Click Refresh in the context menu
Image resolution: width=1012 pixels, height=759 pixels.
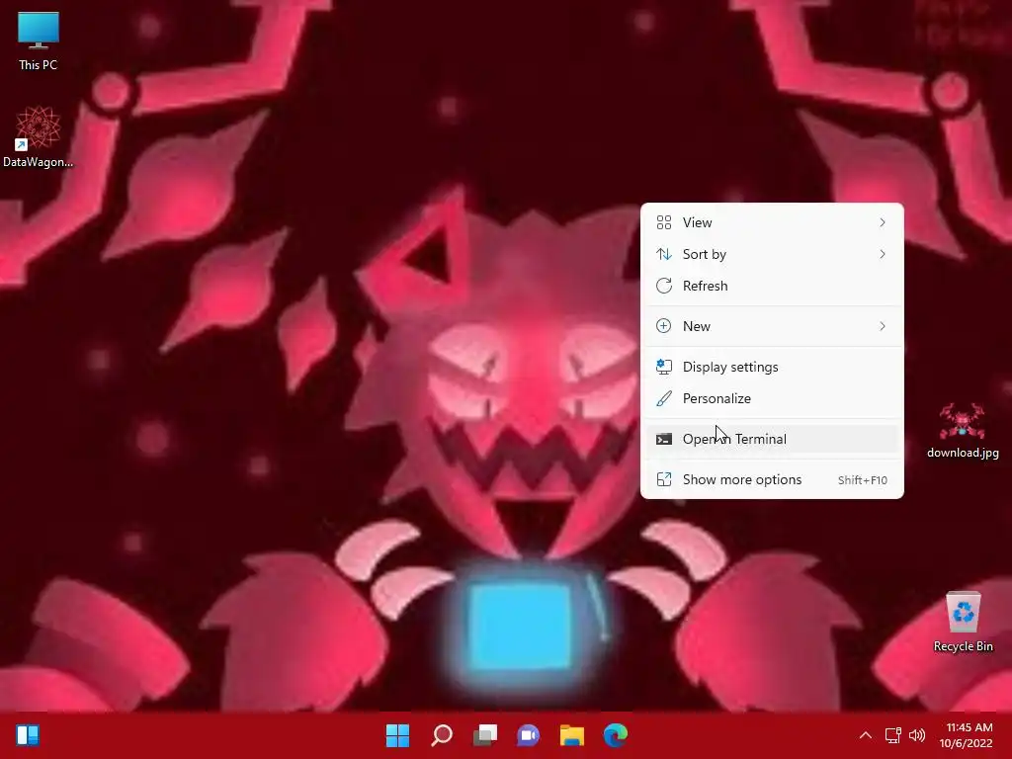pyautogui.click(x=772, y=286)
